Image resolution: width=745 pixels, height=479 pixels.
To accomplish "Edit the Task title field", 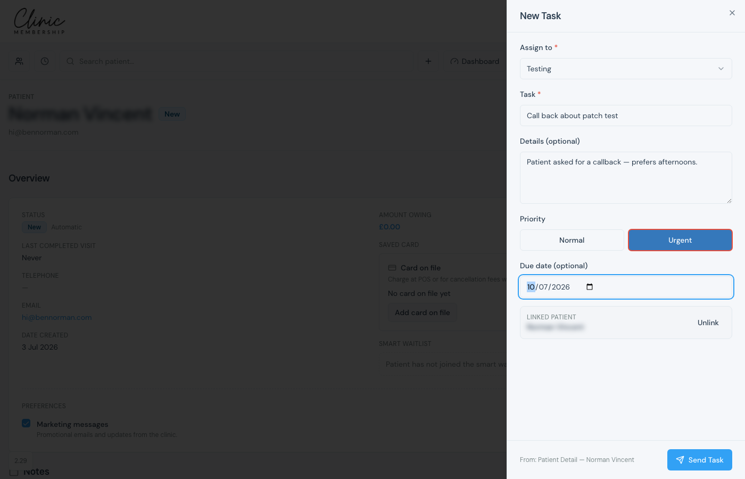I will coord(626,115).
